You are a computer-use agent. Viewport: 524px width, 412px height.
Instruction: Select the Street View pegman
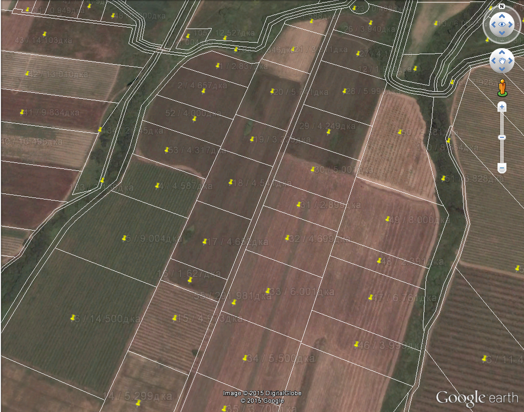(501, 88)
